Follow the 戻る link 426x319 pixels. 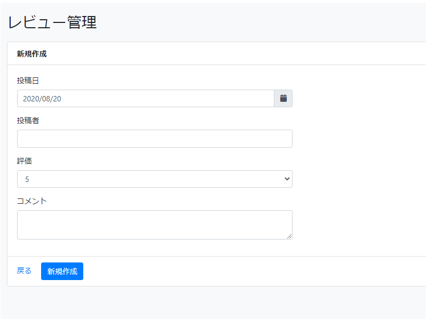(24, 270)
